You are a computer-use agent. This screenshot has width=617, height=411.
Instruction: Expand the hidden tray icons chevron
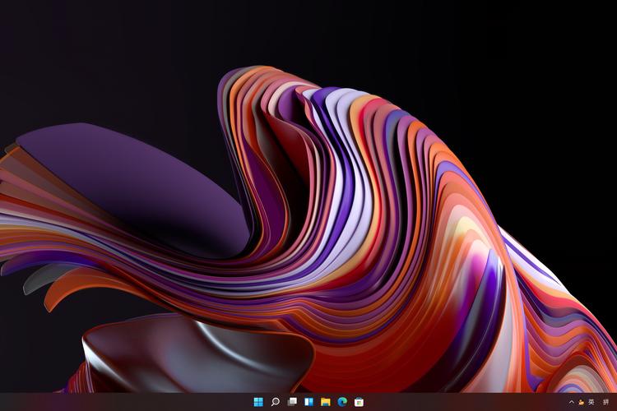pyautogui.click(x=572, y=402)
